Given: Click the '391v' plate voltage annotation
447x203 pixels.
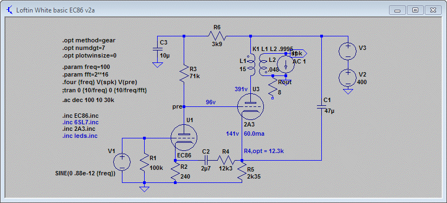Looking at the screenshot, I should tap(241, 89).
